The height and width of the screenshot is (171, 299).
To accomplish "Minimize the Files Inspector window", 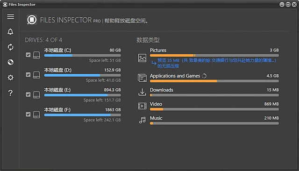I will [x=282, y=4].
